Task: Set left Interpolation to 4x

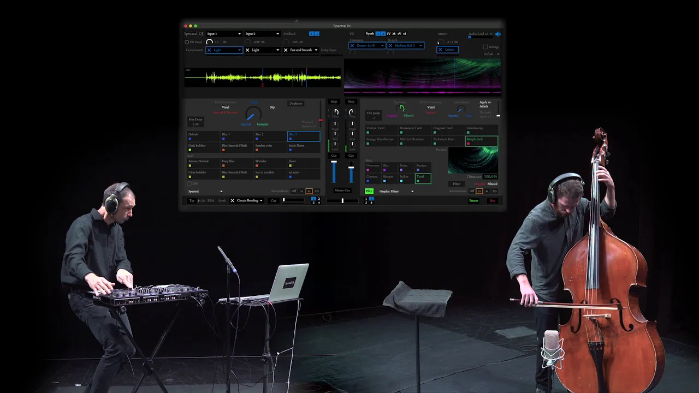Action: [309, 191]
